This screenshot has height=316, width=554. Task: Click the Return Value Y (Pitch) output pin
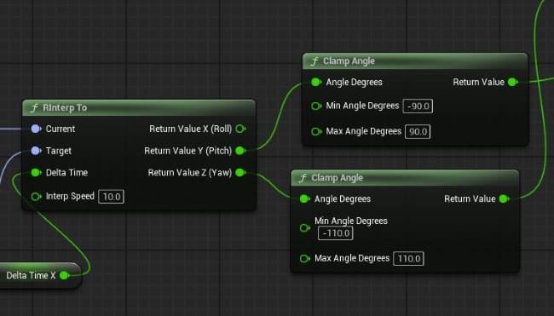pyautogui.click(x=240, y=151)
